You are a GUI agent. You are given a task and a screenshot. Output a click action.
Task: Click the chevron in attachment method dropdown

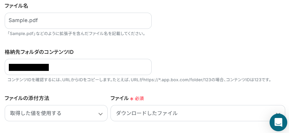pyautogui.click(x=101, y=114)
